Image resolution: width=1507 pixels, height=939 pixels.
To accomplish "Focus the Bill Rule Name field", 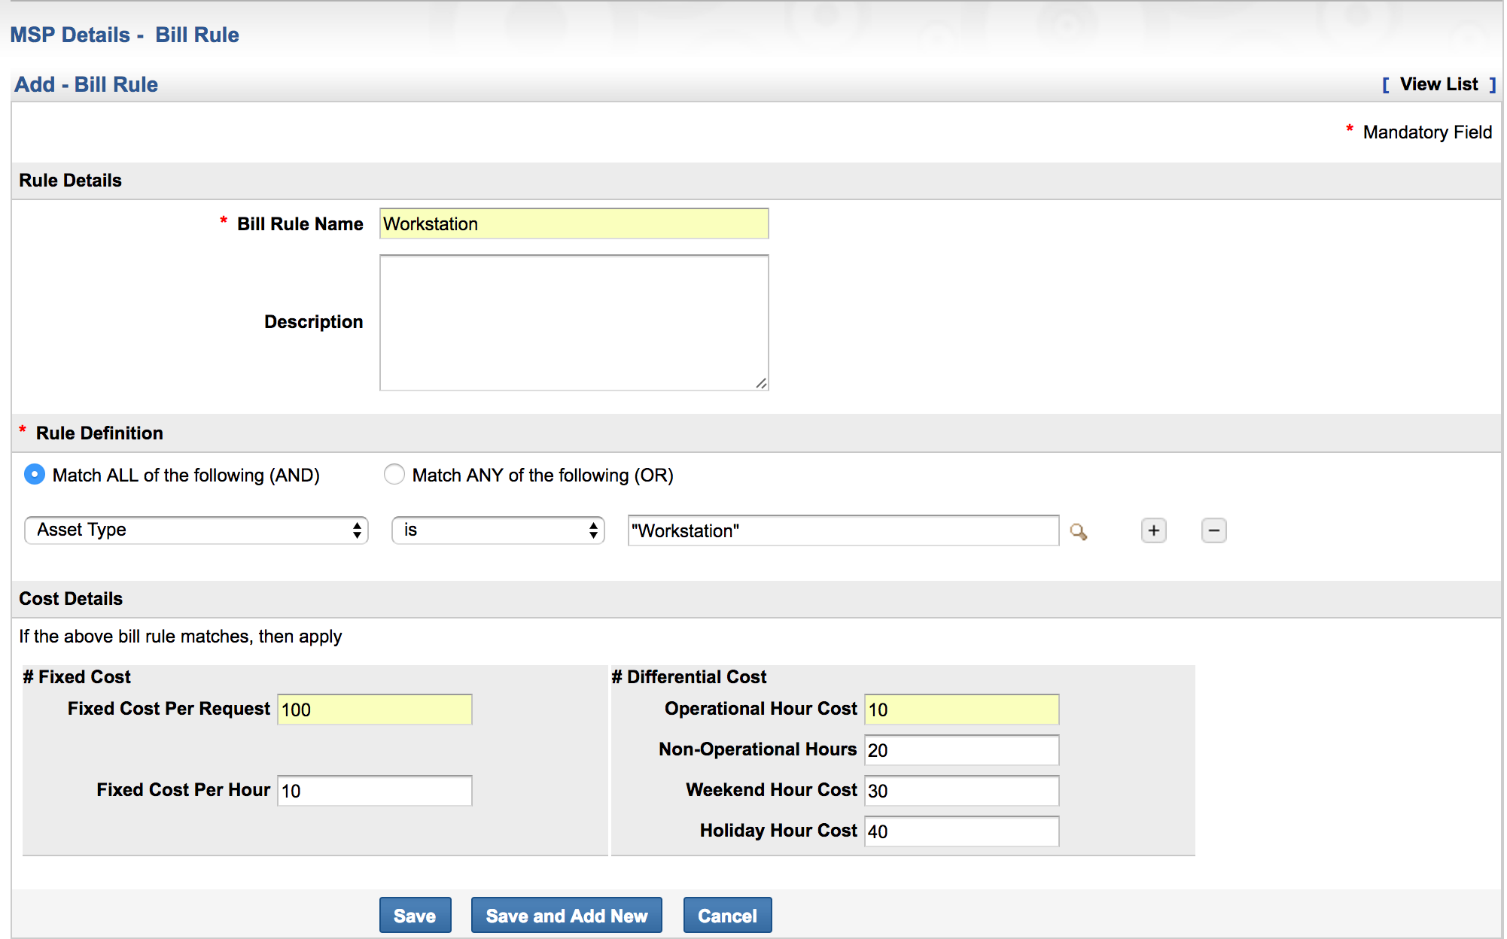I will (574, 224).
